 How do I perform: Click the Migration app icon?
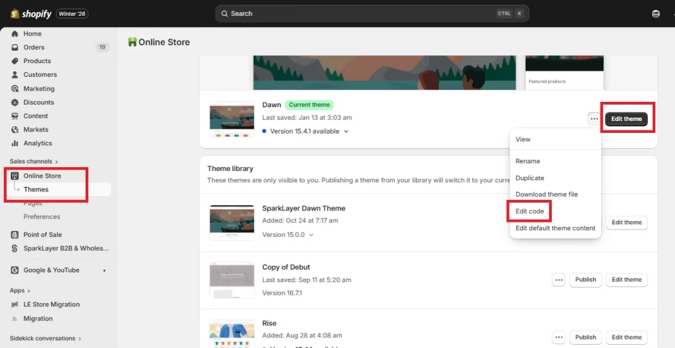pyautogui.click(x=15, y=319)
